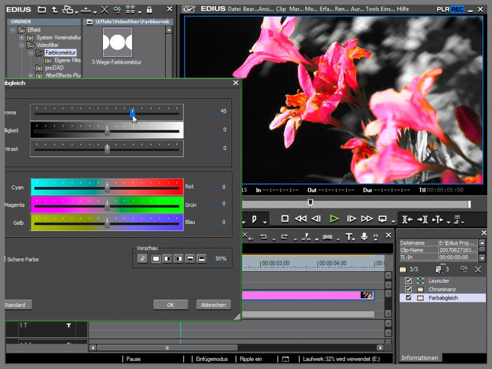Click the Rewind button in the player
This screenshot has height=369, width=492.
300,219
